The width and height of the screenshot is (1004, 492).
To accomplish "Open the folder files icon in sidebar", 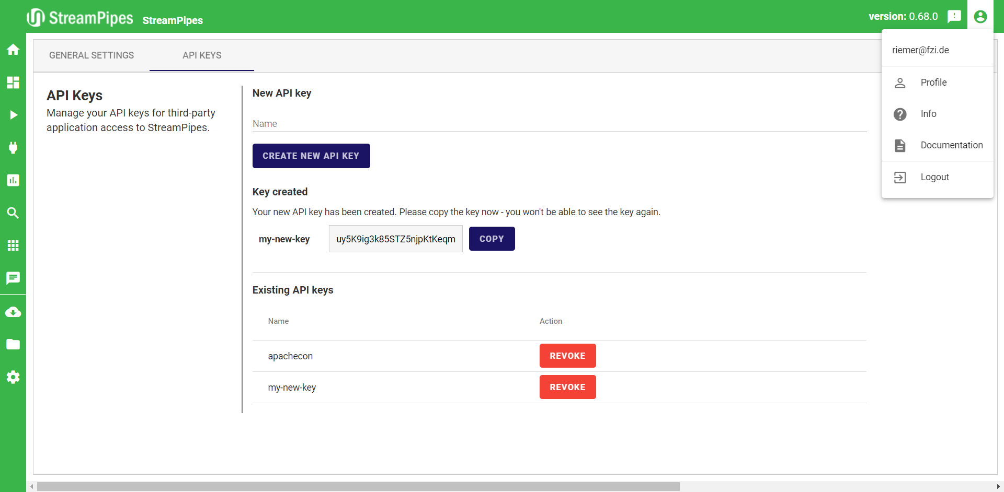I will pos(13,345).
